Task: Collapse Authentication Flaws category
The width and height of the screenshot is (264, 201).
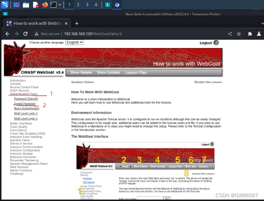Action: click(x=24, y=94)
